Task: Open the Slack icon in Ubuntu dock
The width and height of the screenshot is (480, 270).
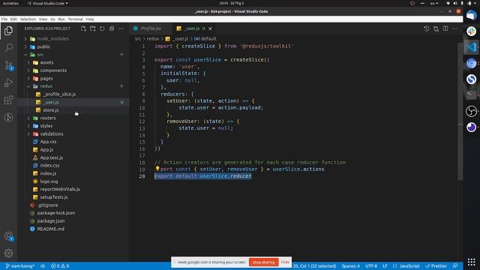Action: 472,31
